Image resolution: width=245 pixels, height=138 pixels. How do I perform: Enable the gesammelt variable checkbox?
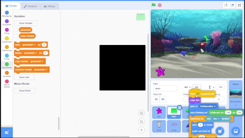(x=16, y=30)
